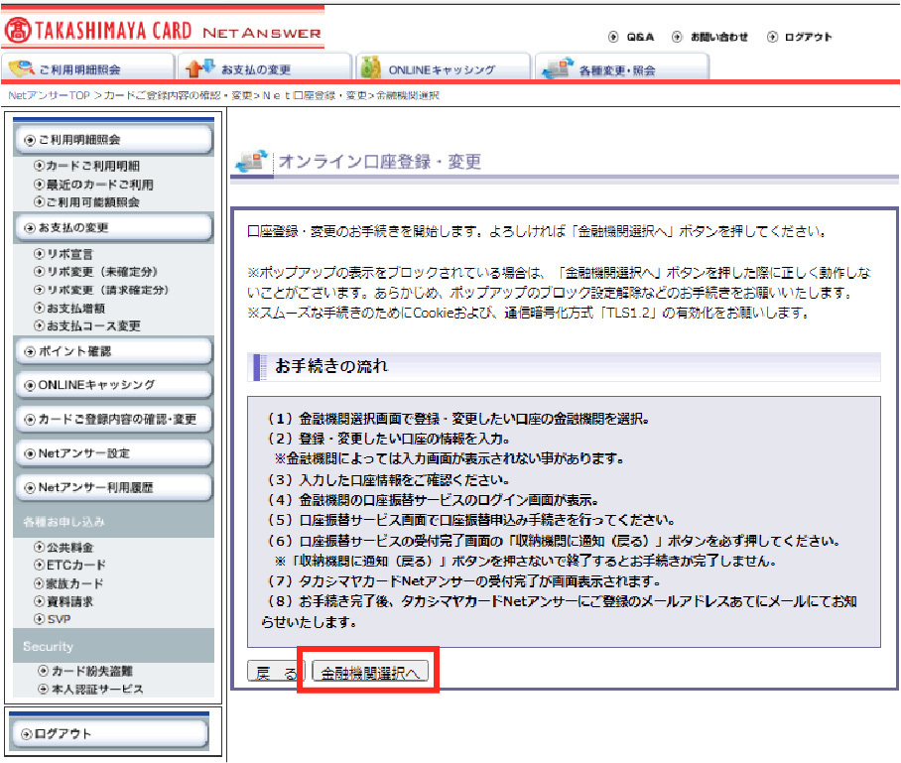Click the 各種変更・照会 tab icon

coord(557,68)
